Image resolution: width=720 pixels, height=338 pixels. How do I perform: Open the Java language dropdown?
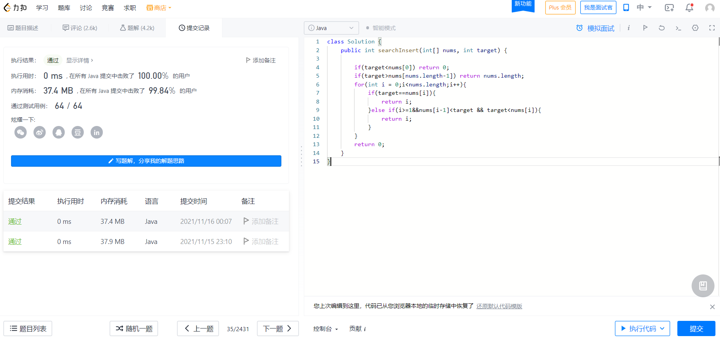click(331, 28)
